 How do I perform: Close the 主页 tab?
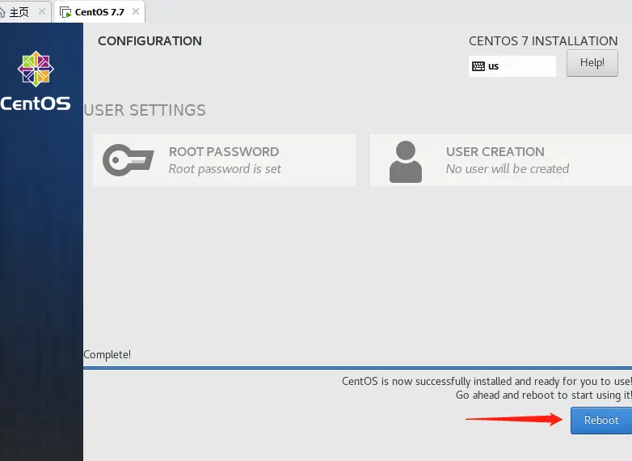[x=42, y=11]
